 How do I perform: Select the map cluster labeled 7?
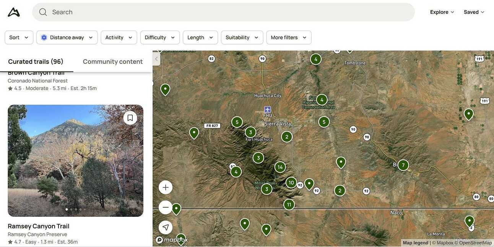click(x=403, y=165)
